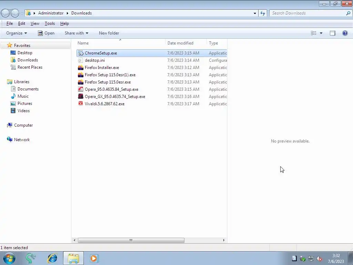Open the Organize dropdown
This screenshot has width=353, height=265.
tap(17, 33)
